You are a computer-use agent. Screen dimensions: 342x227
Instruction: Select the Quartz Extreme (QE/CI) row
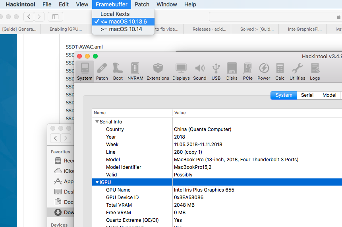pyautogui.click(x=217, y=220)
